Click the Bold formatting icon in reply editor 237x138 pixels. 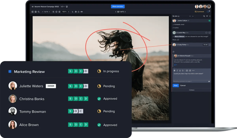(175, 71)
